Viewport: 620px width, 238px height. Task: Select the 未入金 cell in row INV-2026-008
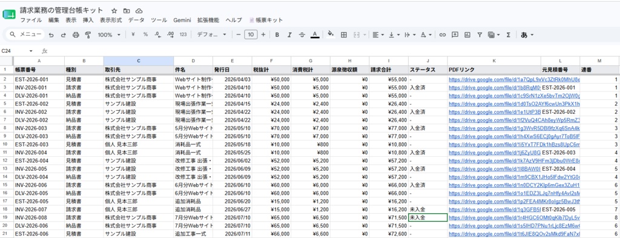tap(428, 217)
